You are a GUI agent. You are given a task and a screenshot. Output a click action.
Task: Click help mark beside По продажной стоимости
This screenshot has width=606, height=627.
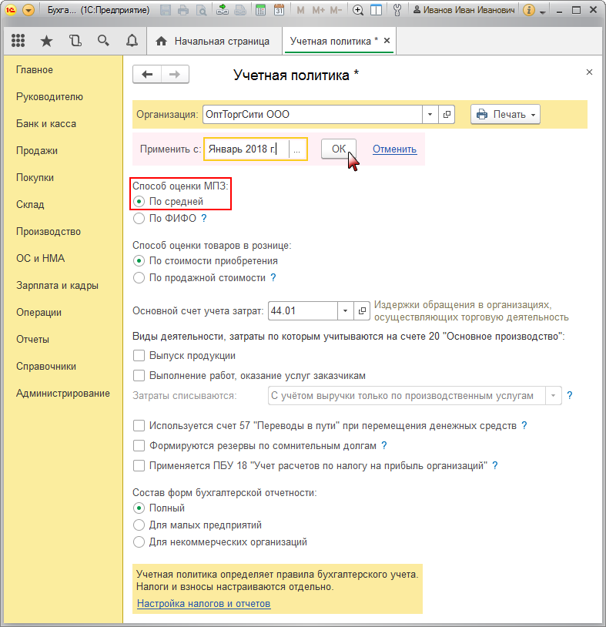(x=273, y=277)
